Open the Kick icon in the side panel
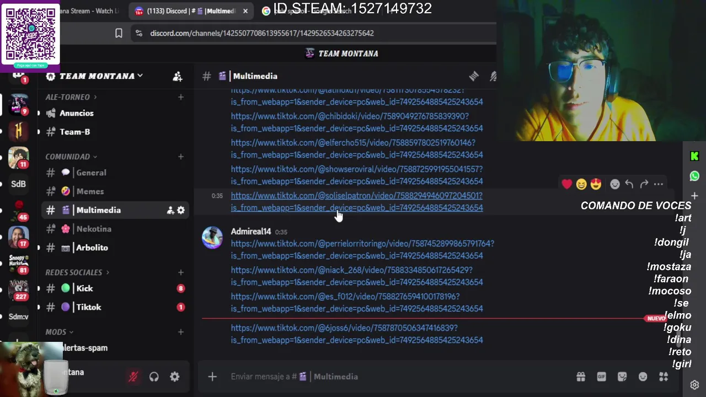This screenshot has width=706, height=397. [694, 157]
